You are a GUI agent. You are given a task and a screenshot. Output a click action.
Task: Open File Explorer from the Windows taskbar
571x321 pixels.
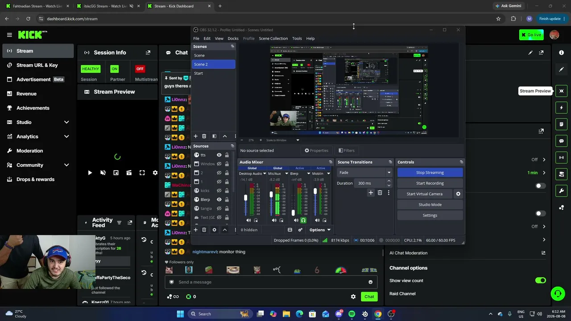pyautogui.click(x=286, y=314)
